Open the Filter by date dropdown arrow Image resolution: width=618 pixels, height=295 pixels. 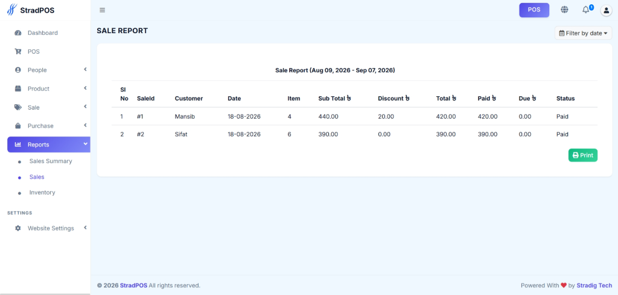pyautogui.click(x=605, y=34)
